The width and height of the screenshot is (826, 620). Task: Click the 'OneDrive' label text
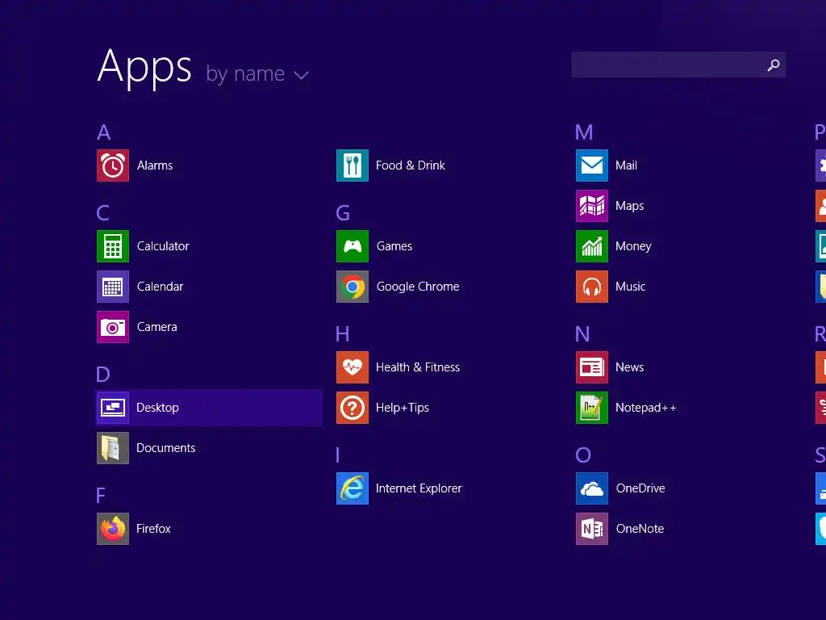[640, 488]
